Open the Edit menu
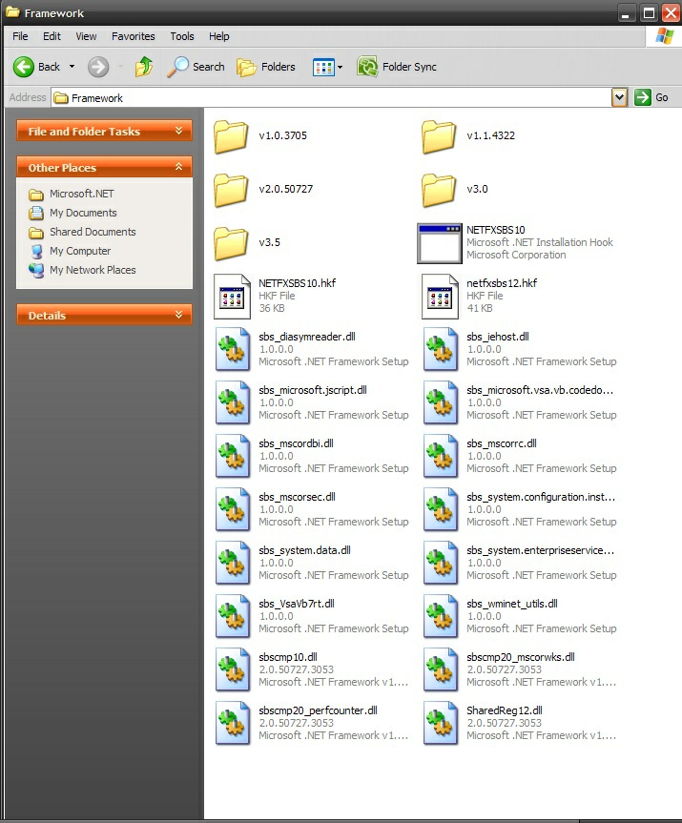The image size is (682, 823). [52, 36]
